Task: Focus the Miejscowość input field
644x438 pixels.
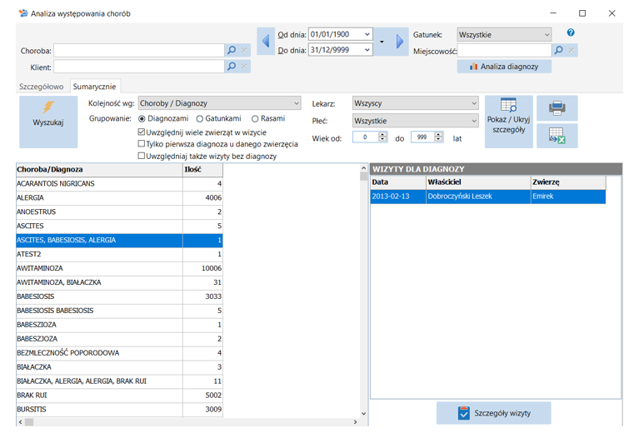Action: click(x=504, y=51)
